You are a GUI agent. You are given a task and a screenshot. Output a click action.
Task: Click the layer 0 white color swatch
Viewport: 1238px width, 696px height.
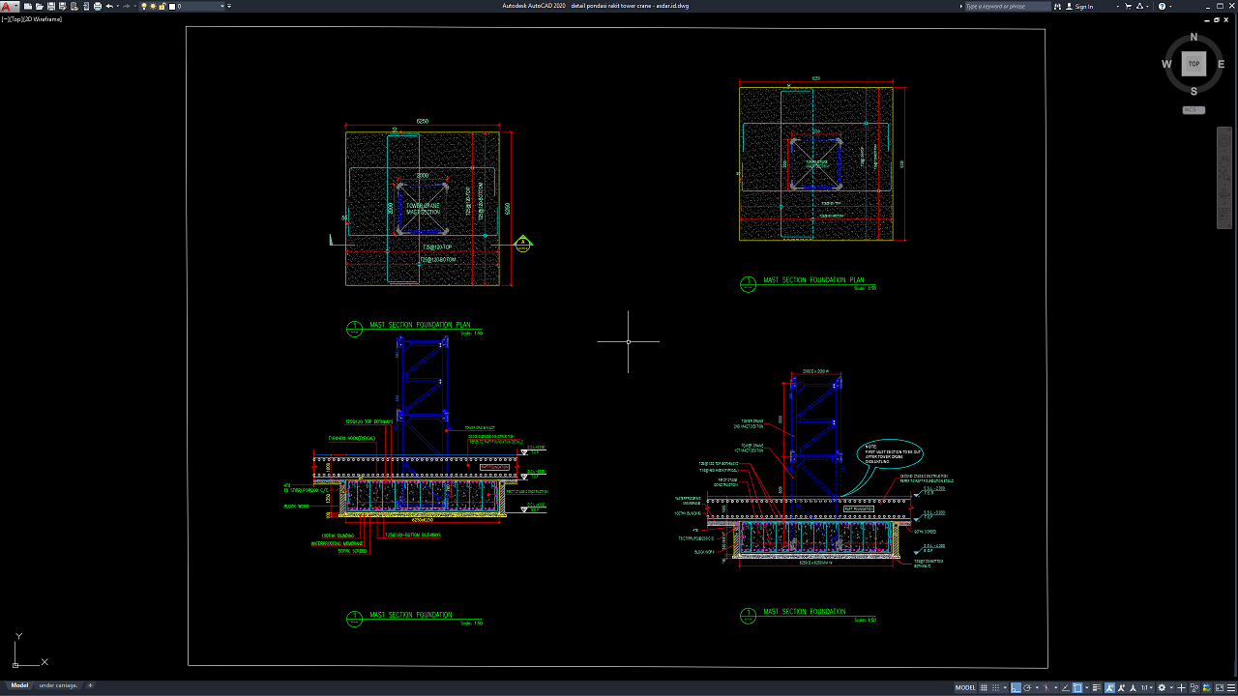tap(172, 6)
